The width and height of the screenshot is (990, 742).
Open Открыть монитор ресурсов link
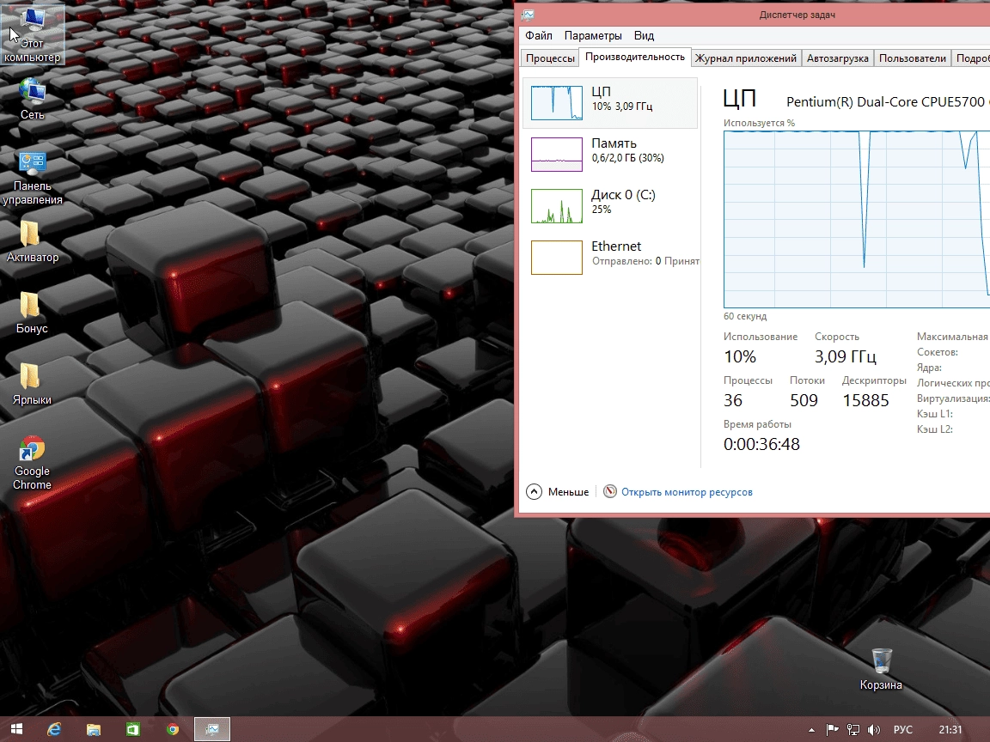(x=687, y=491)
